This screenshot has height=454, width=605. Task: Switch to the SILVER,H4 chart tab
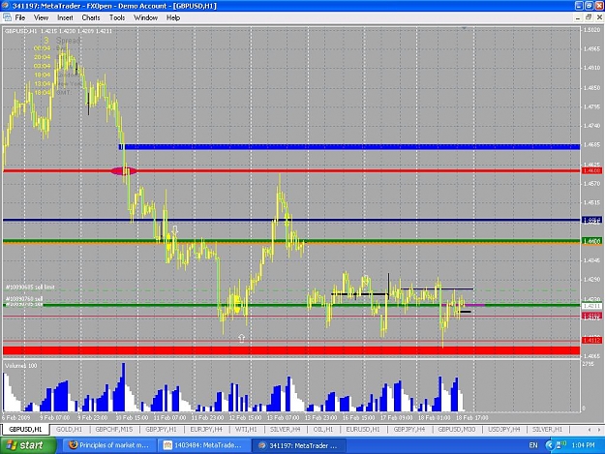click(x=286, y=429)
